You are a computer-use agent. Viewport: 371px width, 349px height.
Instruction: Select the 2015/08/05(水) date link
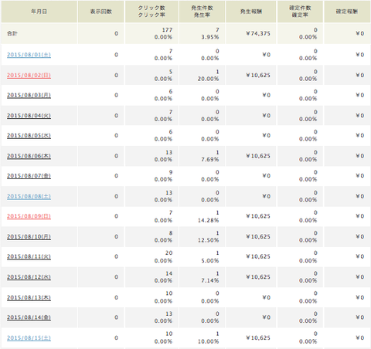[29, 135]
